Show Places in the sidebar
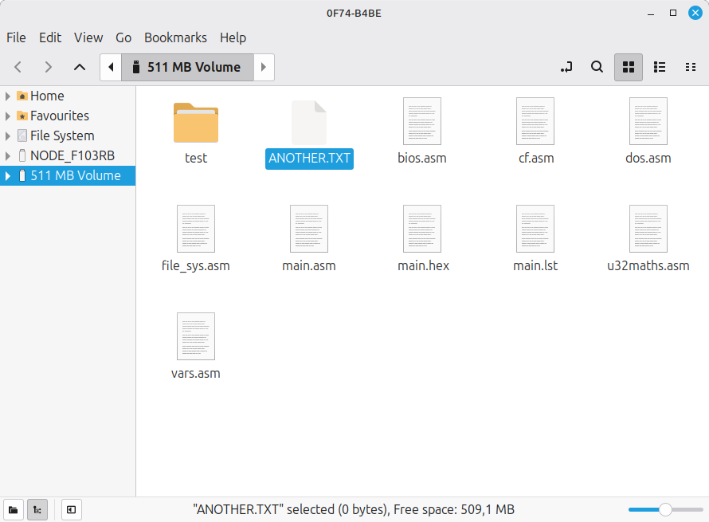 click(x=14, y=509)
